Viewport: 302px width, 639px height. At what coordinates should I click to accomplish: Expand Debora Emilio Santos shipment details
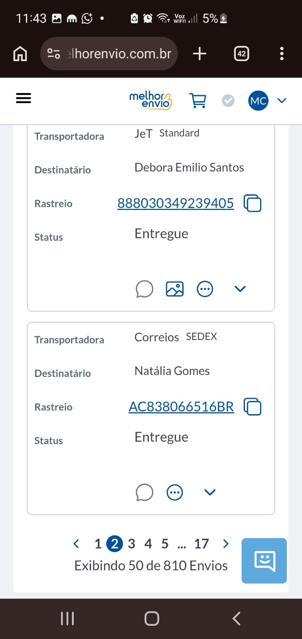[x=240, y=289]
